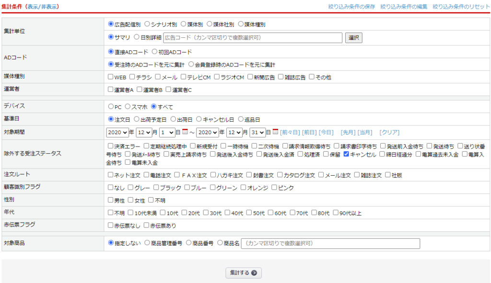
Task: Open the start date calendar picker icon
Action: (185, 132)
